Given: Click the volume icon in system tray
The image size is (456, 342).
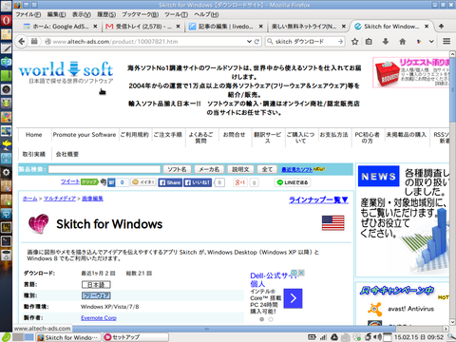Looking at the screenshot, I should tap(377, 337).
